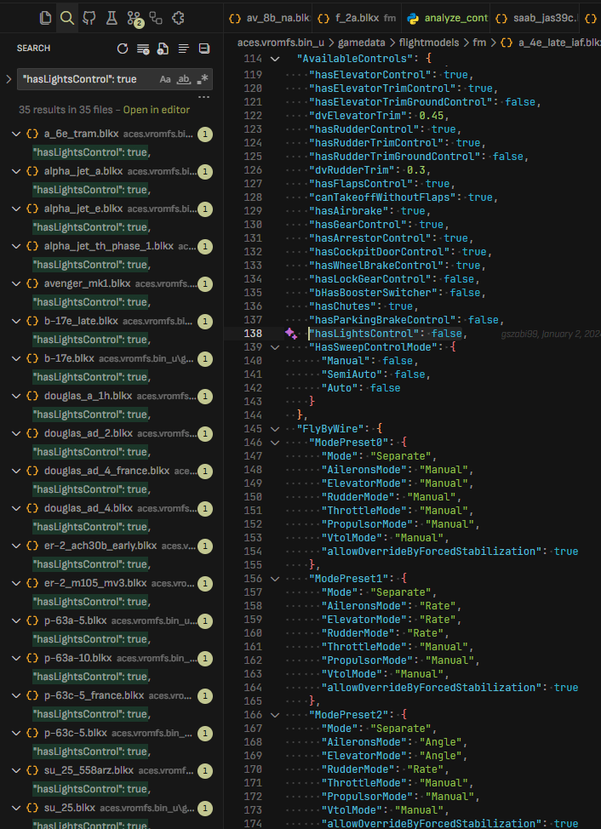Toggle Match Whole Word (ab) option
This screenshot has height=829, width=601.
tap(183, 79)
